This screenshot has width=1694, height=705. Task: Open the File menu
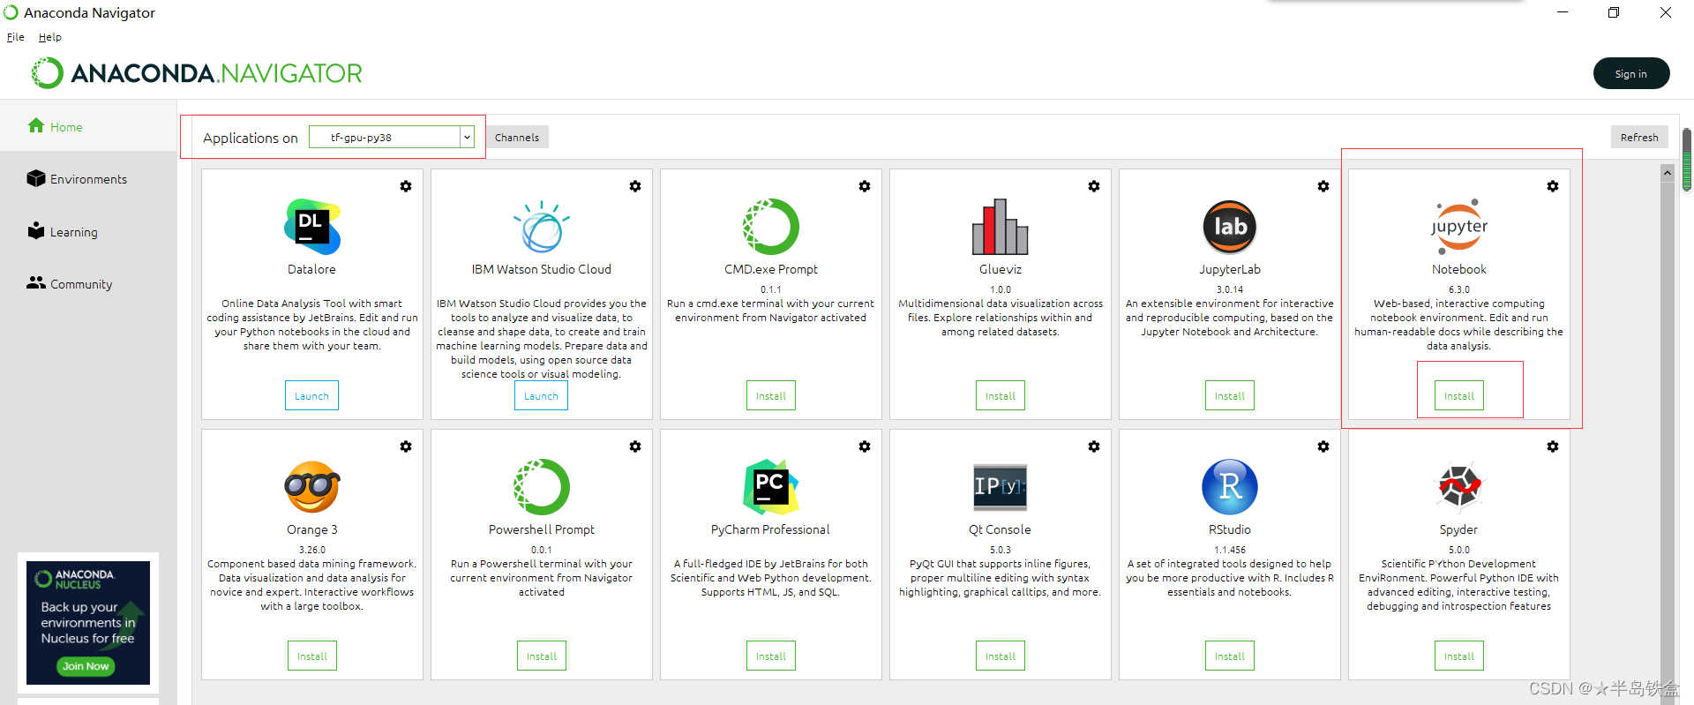point(16,37)
